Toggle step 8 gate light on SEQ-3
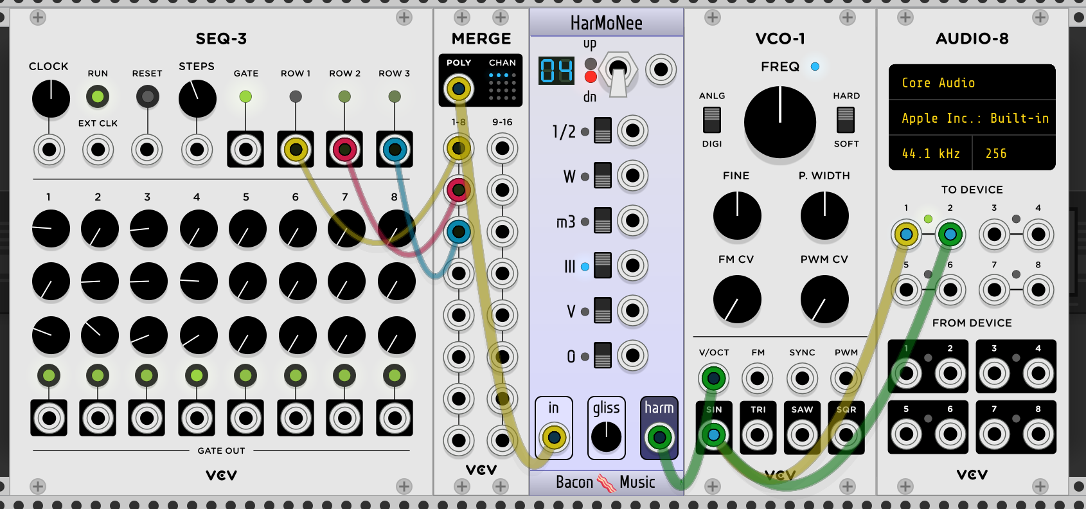 coord(395,375)
